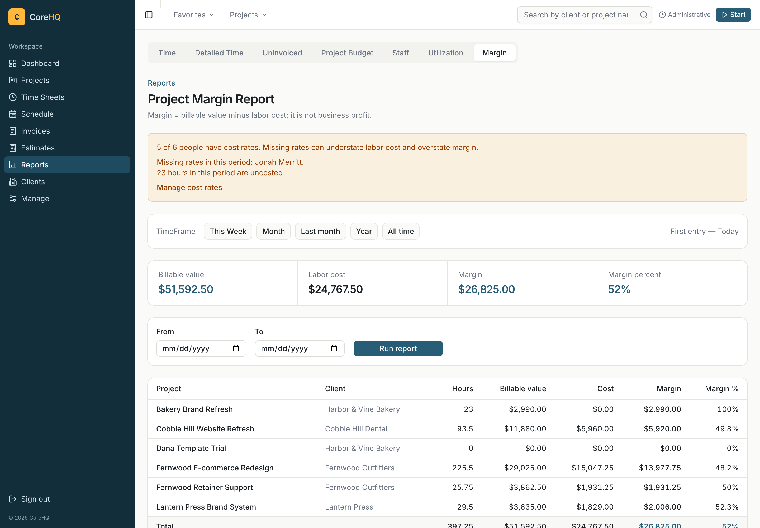Open the From date calendar picker icon
Viewport: 760px width, 528px height.
(x=236, y=348)
